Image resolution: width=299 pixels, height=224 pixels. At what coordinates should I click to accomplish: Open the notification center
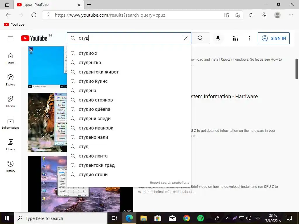(x=289, y=218)
